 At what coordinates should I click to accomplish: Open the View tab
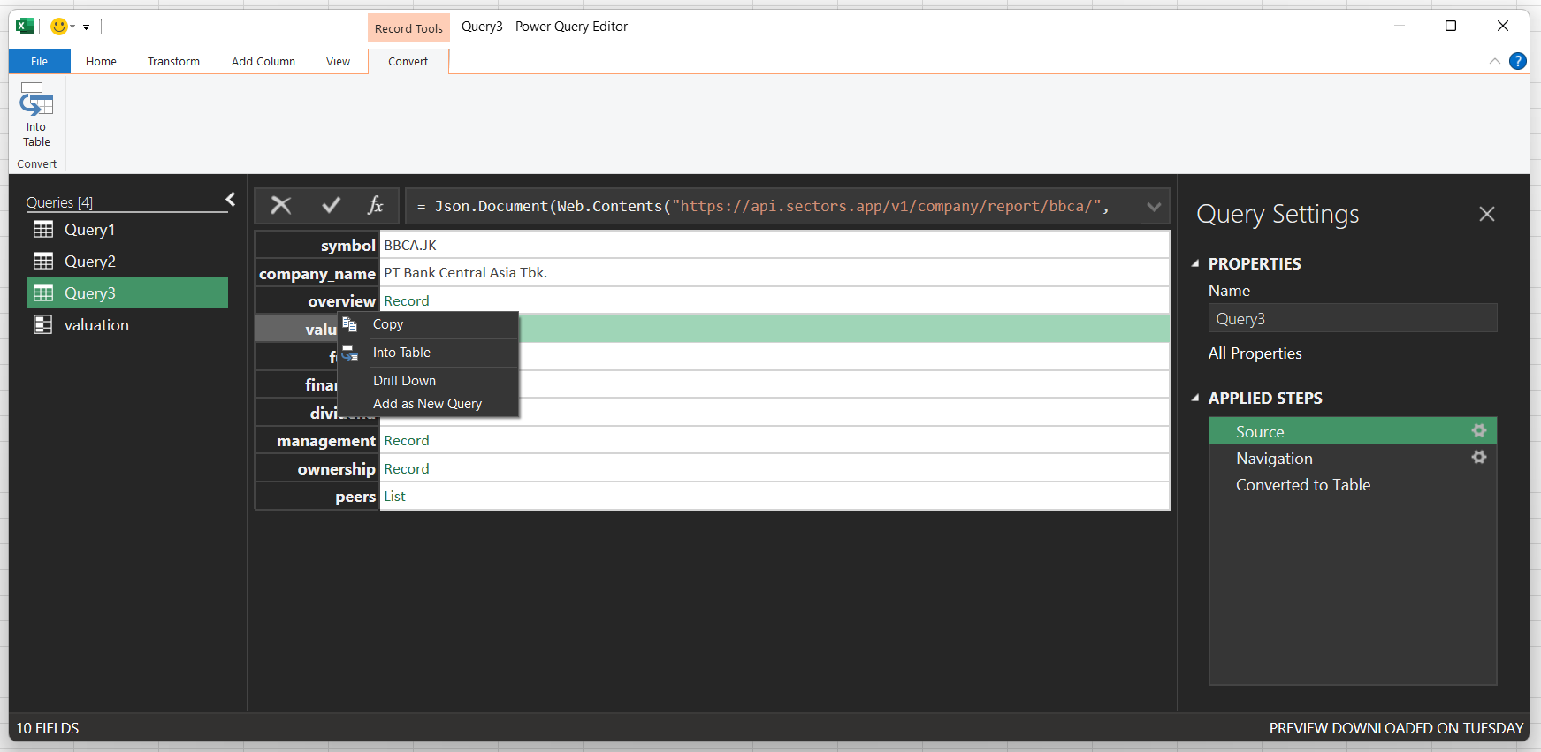338,61
